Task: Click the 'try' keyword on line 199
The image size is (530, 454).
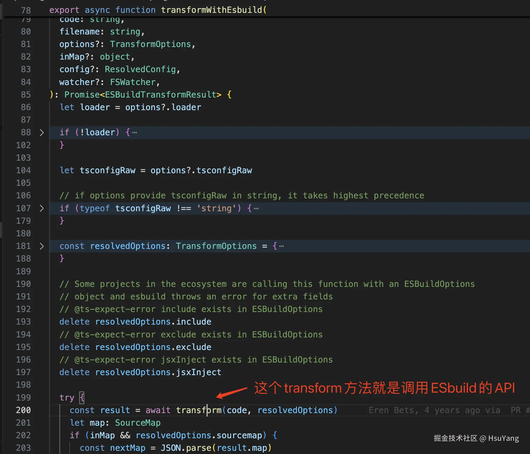Action: coord(67,398)
